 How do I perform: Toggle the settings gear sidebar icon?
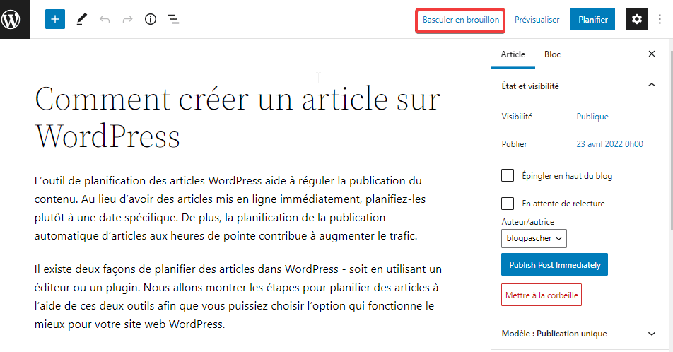pyautogui.click(x=636, y=19)
